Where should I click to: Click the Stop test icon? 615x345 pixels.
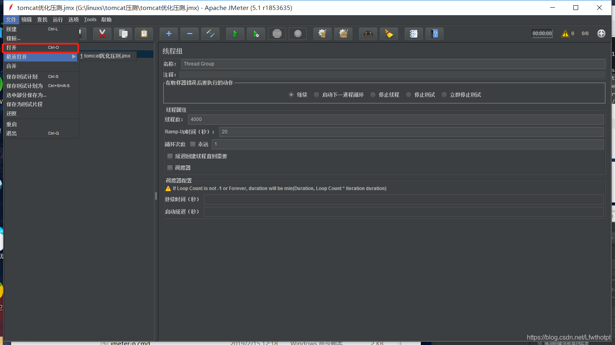[x=277, y=34]
